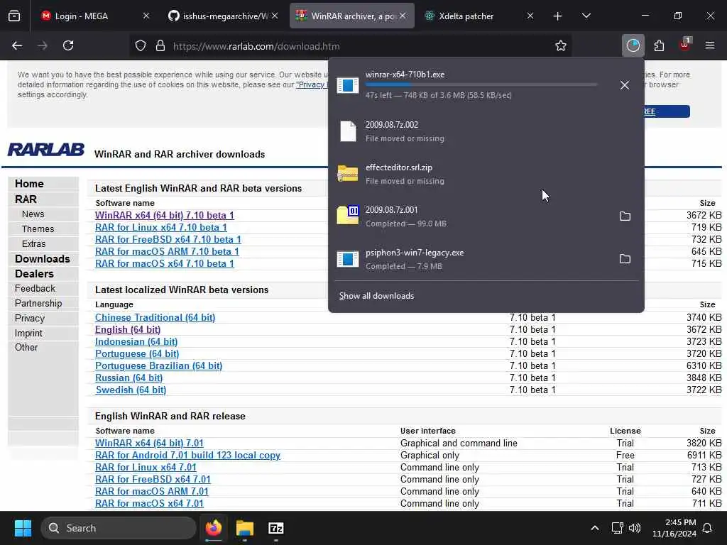The image size is (727, 545).
Task: Open the volume speaker tray icon
Action: coord(635,528)
